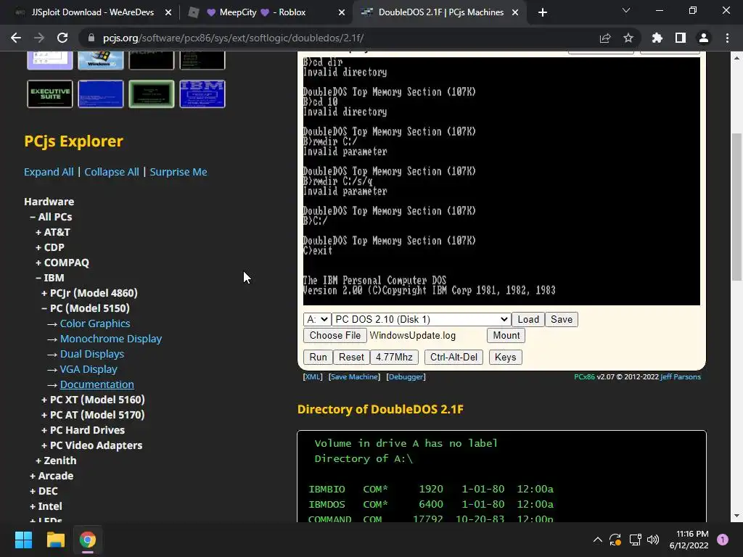743x557 pixels.
Task: Open the Windows Start menu
Action: pos(23,540)
